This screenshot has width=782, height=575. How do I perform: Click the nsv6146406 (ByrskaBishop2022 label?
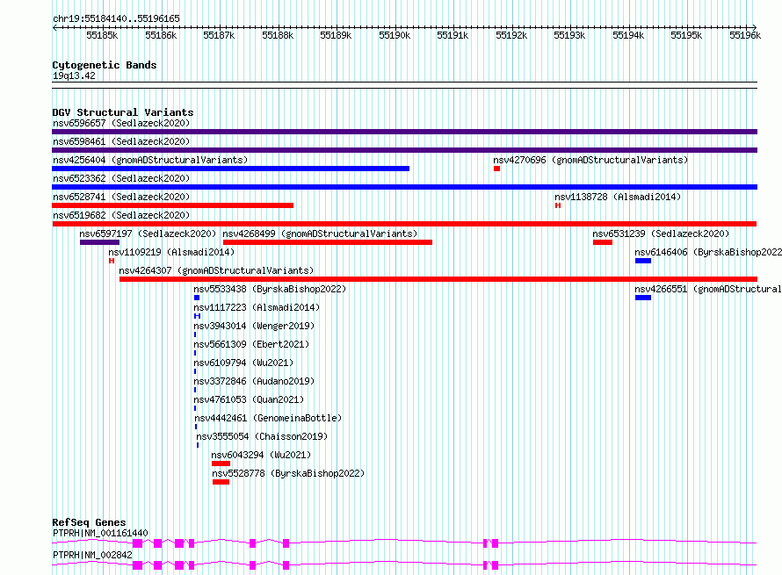(708, 252)
